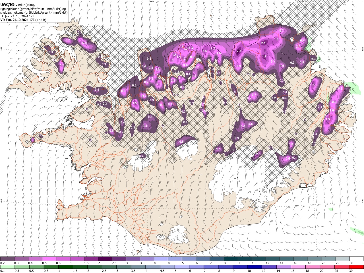Screen dimensions: 364x273
Task: Select the bright red swatch labeled 30 in lower legend
Action: tap(357, 267)
